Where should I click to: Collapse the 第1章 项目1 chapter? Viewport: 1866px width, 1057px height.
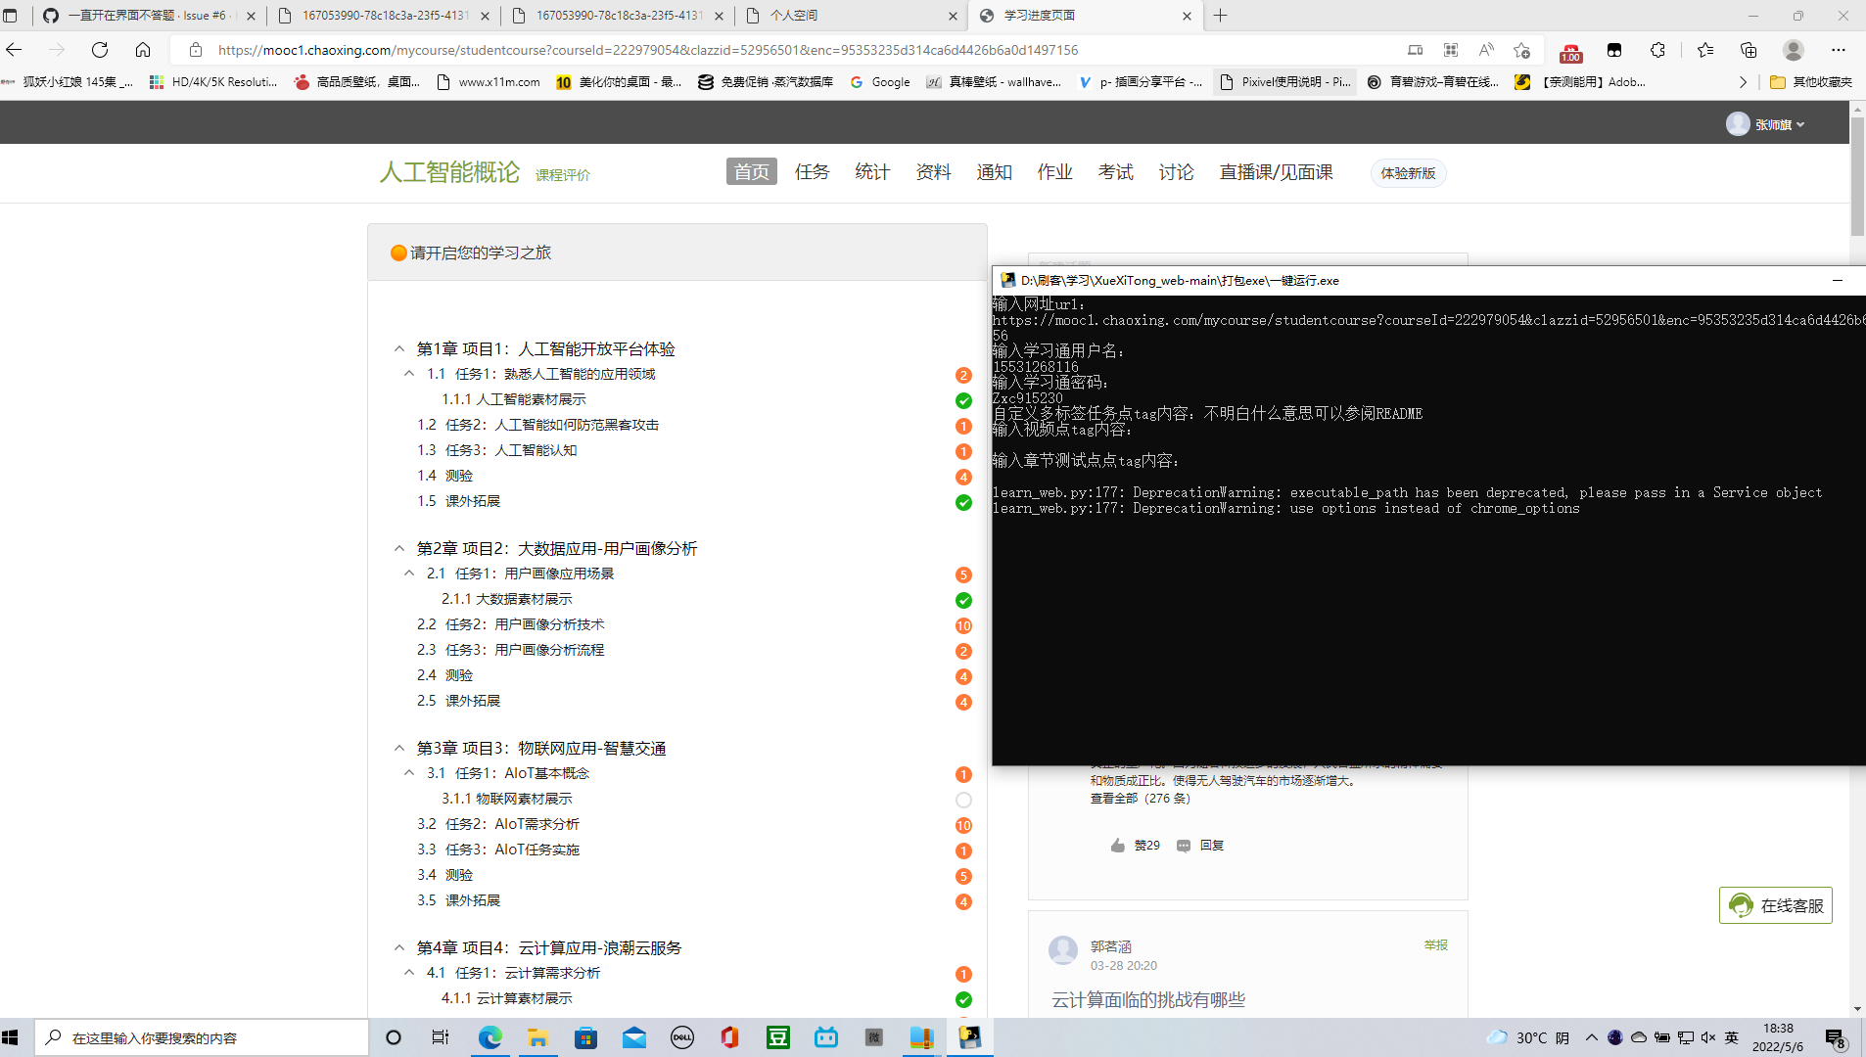[398, 348]
